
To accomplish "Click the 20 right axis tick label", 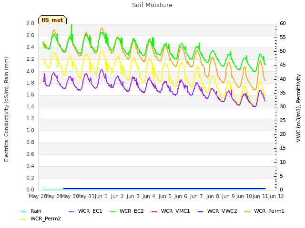I will [283, 134].
